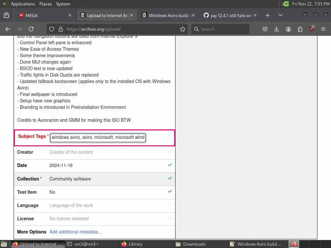Viewport: 331px width, 248px height.
Task: Click the green checkmark in Test Item row
Action: (x=170, y=191)
